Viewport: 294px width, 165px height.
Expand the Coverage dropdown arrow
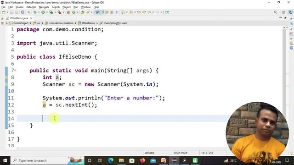(x=55, y=12)
